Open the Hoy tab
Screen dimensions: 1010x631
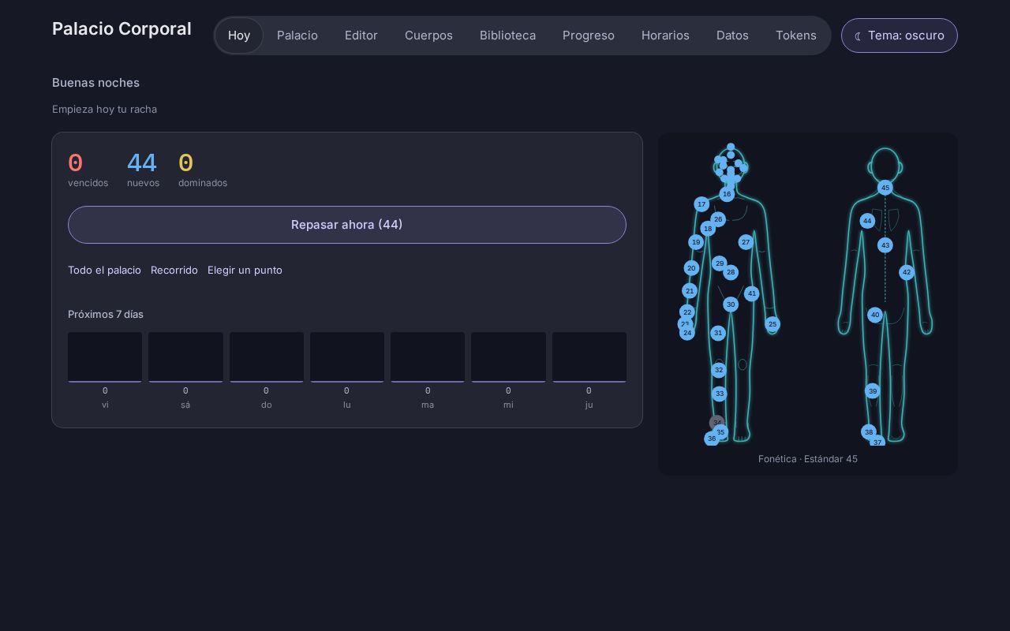tap(239, 35)
